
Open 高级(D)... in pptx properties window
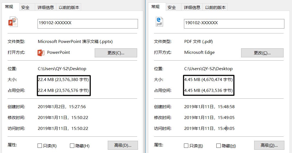point(123,145)
